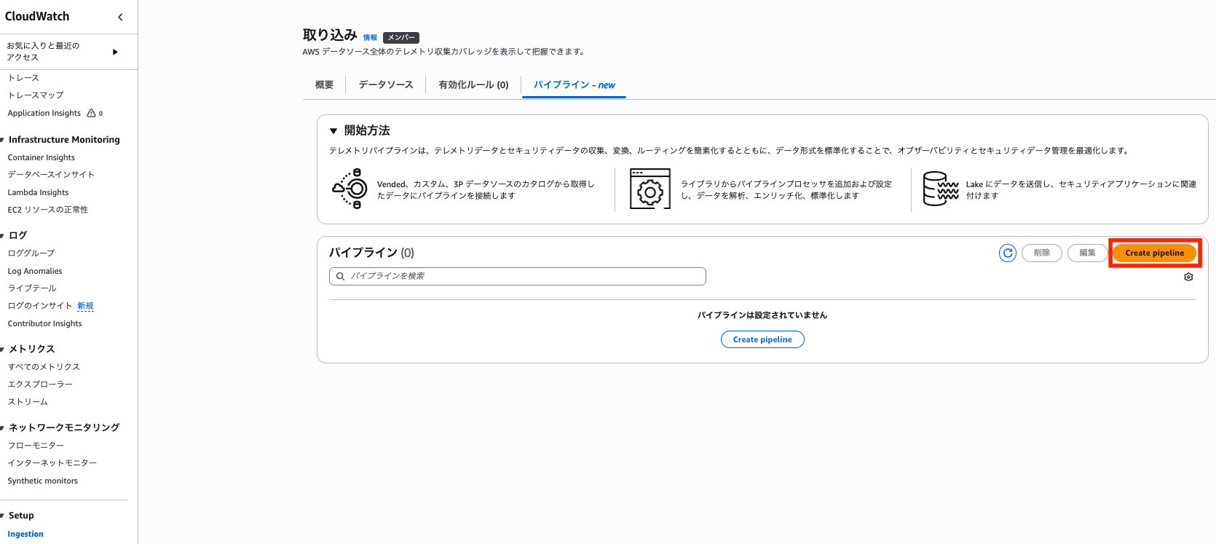Expand お気に入りと最近のアクセス arrow
This screenshot has width=1216, height=544.
[x=115, y=52]
